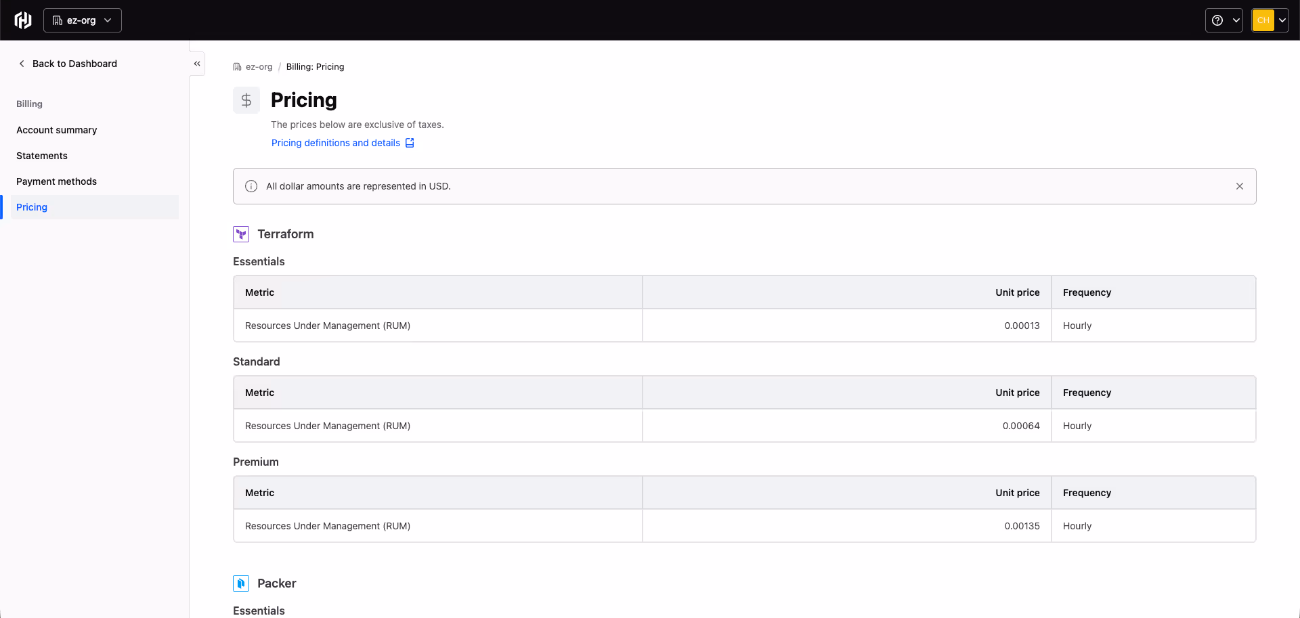This screenshot has width=1300, height=618.
Task: Click the dollar sign icon next to Pricing heading
Action: click(x=246, y=100)
